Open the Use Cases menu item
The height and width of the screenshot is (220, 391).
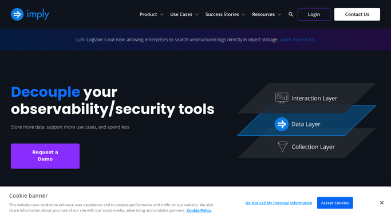pos(181,14)
